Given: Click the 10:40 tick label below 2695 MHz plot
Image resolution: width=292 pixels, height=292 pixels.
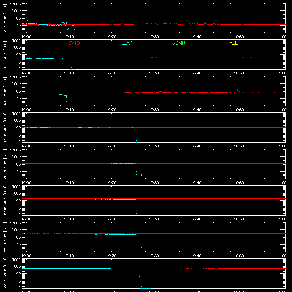Looking at the screenshot, I should pos(196,183).
